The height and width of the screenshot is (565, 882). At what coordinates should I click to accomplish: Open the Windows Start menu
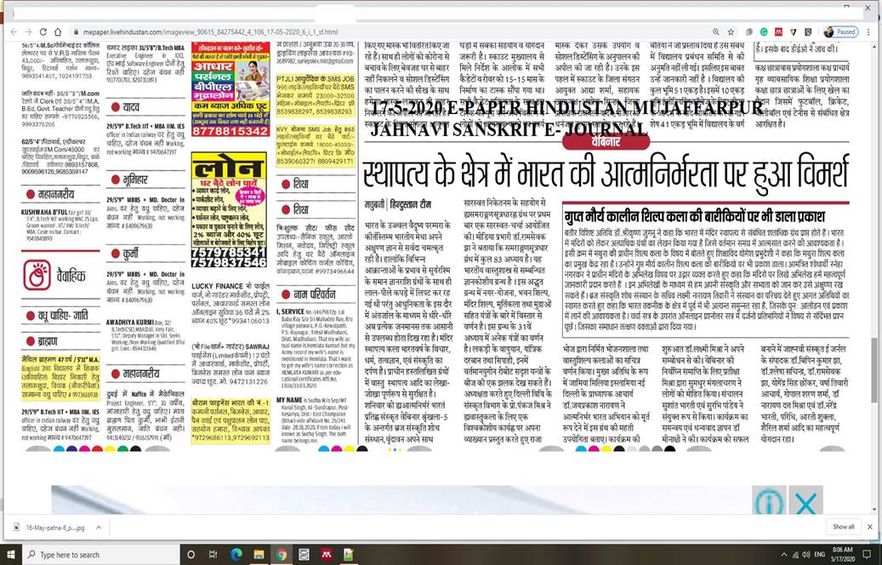11,554
